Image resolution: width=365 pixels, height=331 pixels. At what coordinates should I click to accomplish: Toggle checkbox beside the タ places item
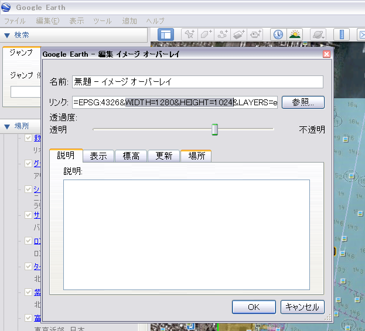coord(28,266)
